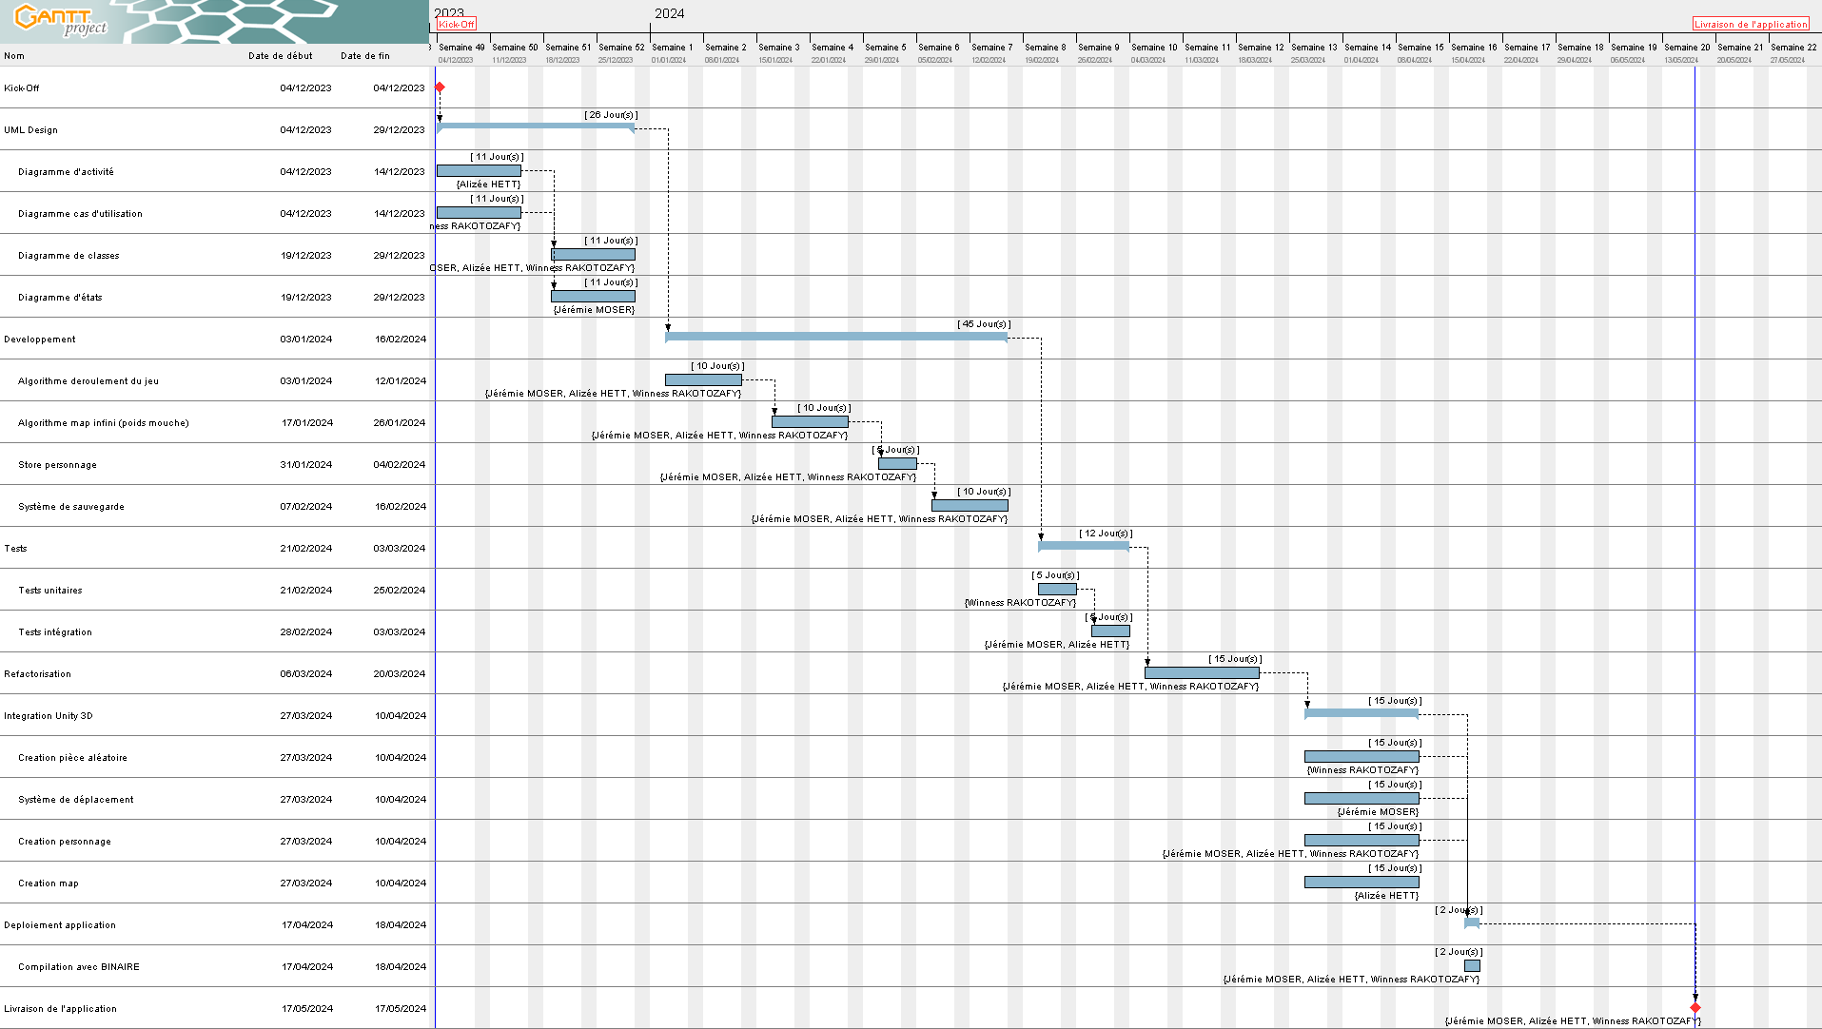The height and width of the screenshot is (1029, 1822).
Task: Select the Système de sauvegarde task
Action: tap(71, 507)
